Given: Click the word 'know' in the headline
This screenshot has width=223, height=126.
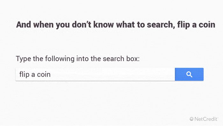Looking at the screenshot, I should pos(104,25).
